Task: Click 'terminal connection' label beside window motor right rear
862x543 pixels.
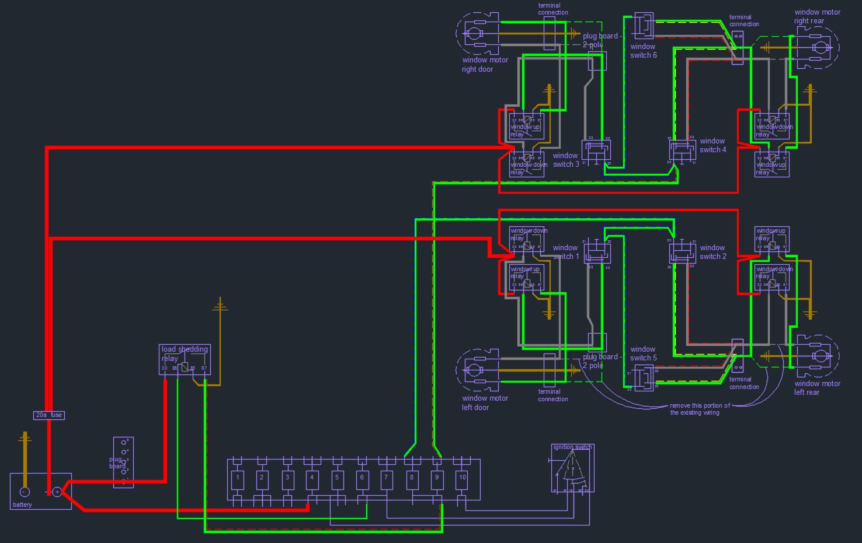Action: point(744,20)
